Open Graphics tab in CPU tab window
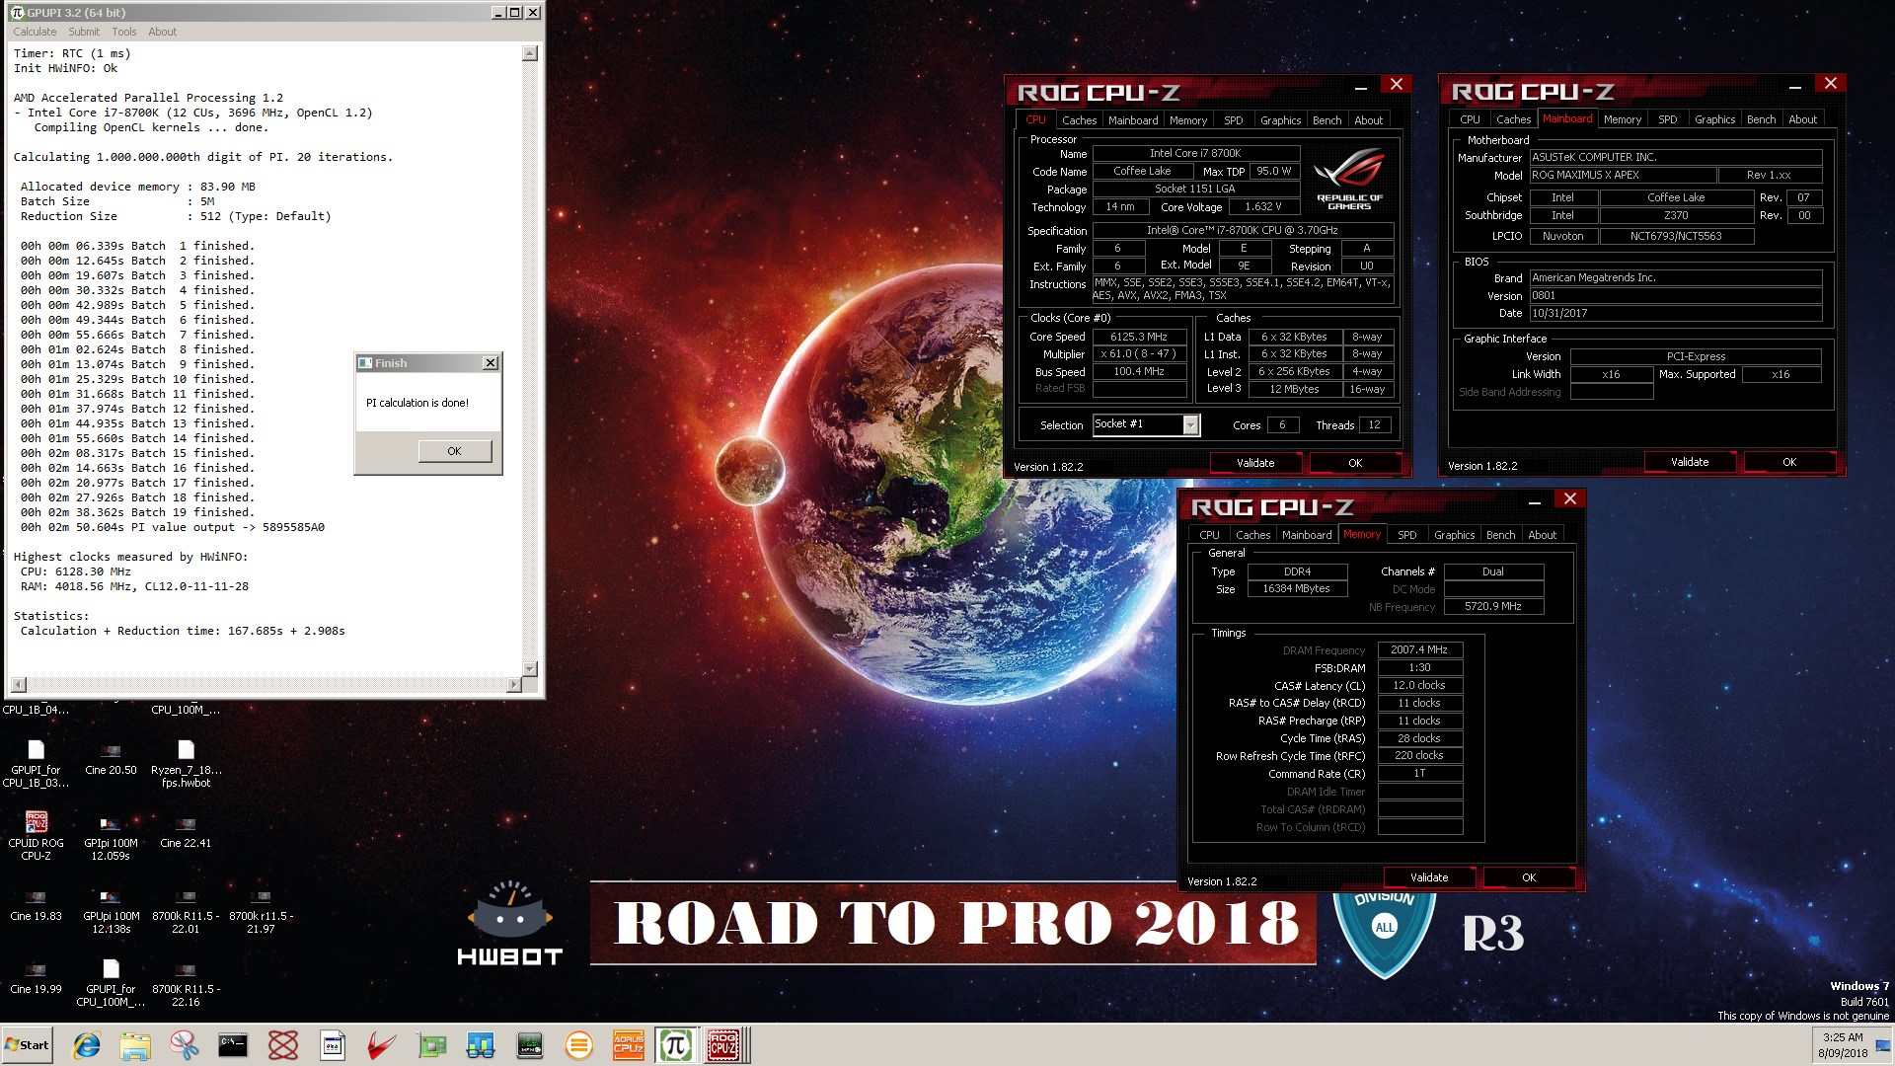 pyautogui.click(x=1280, y=120)
